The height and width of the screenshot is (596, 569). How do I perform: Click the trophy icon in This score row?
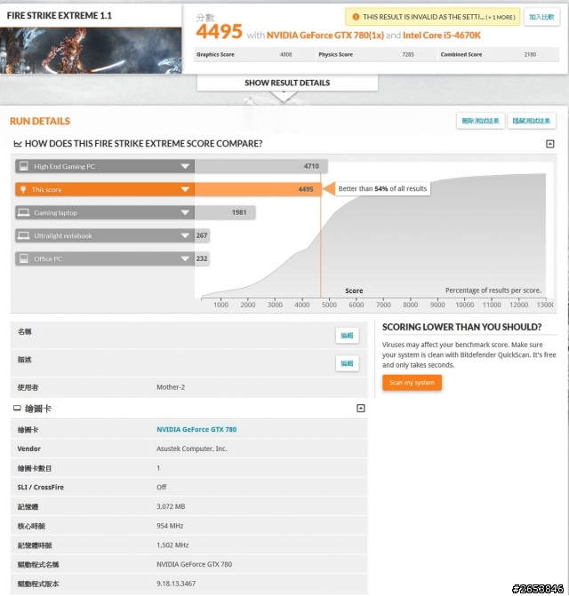coord(23,189)
